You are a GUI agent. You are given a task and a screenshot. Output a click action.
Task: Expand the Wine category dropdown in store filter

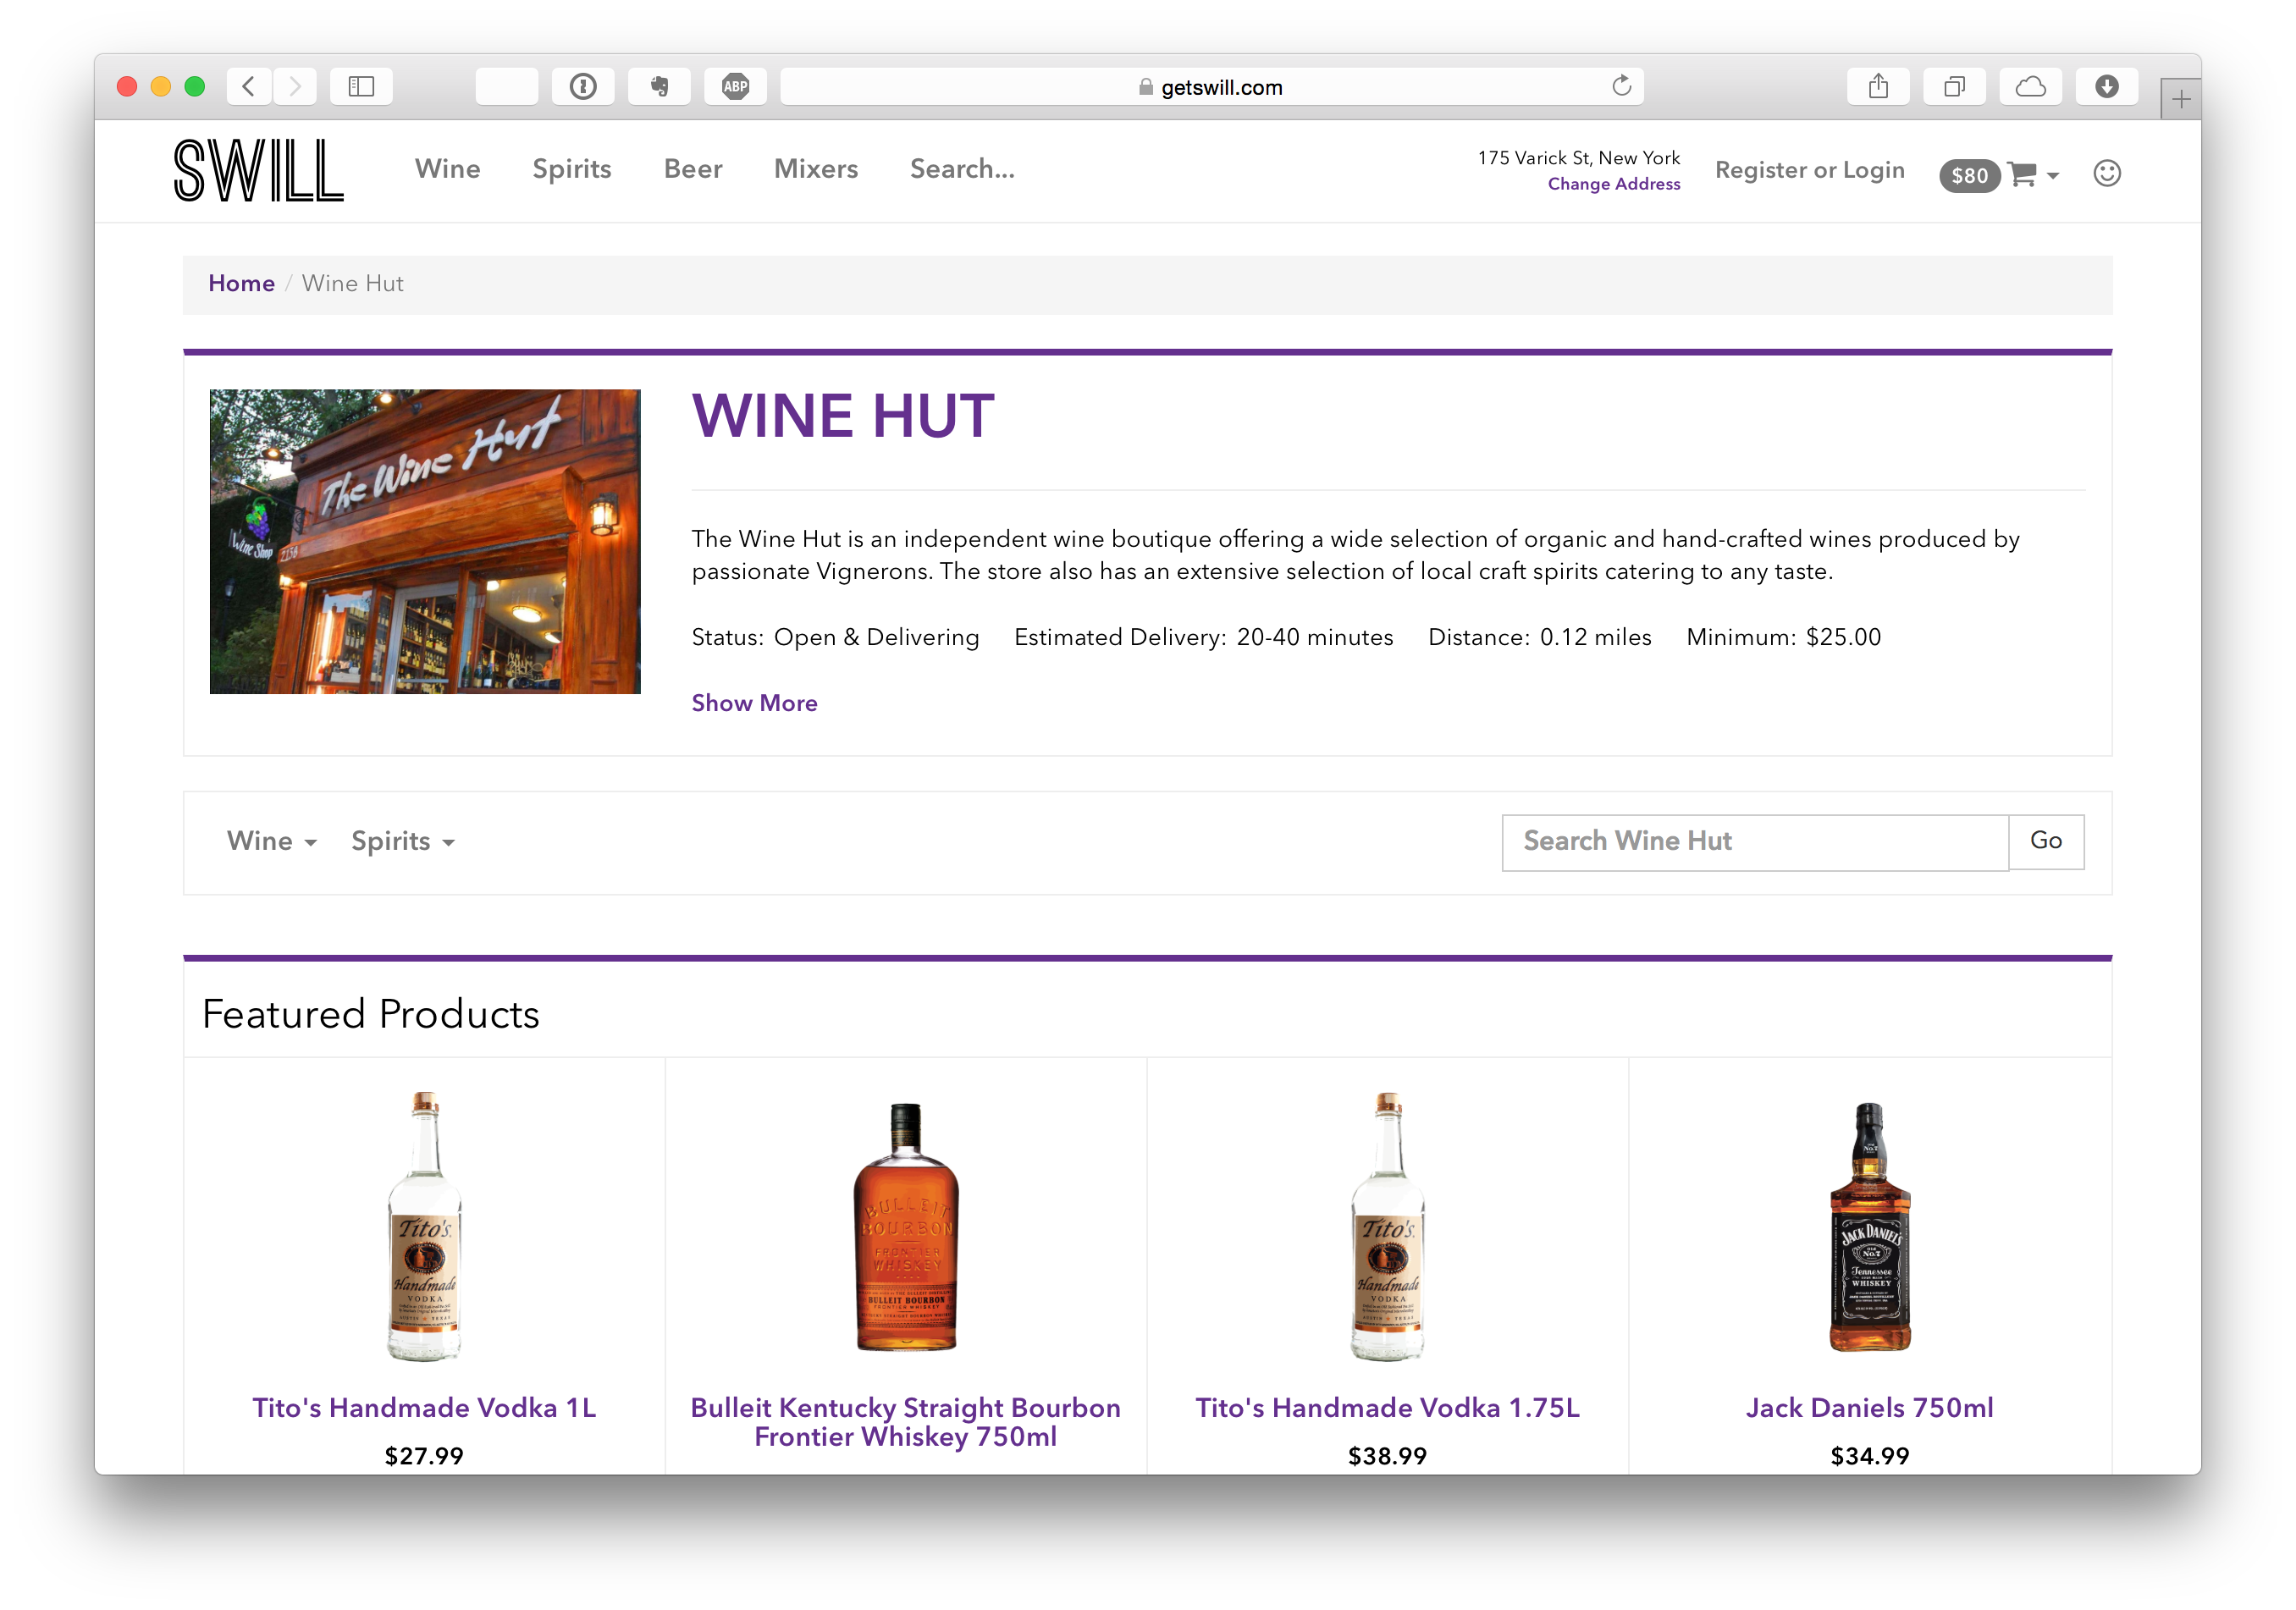coord(271,841)
